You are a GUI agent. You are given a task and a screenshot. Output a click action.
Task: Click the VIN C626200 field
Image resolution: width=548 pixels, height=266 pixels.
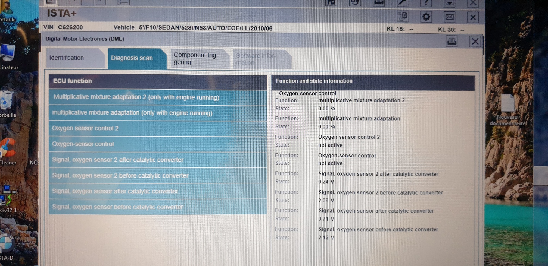63,27
